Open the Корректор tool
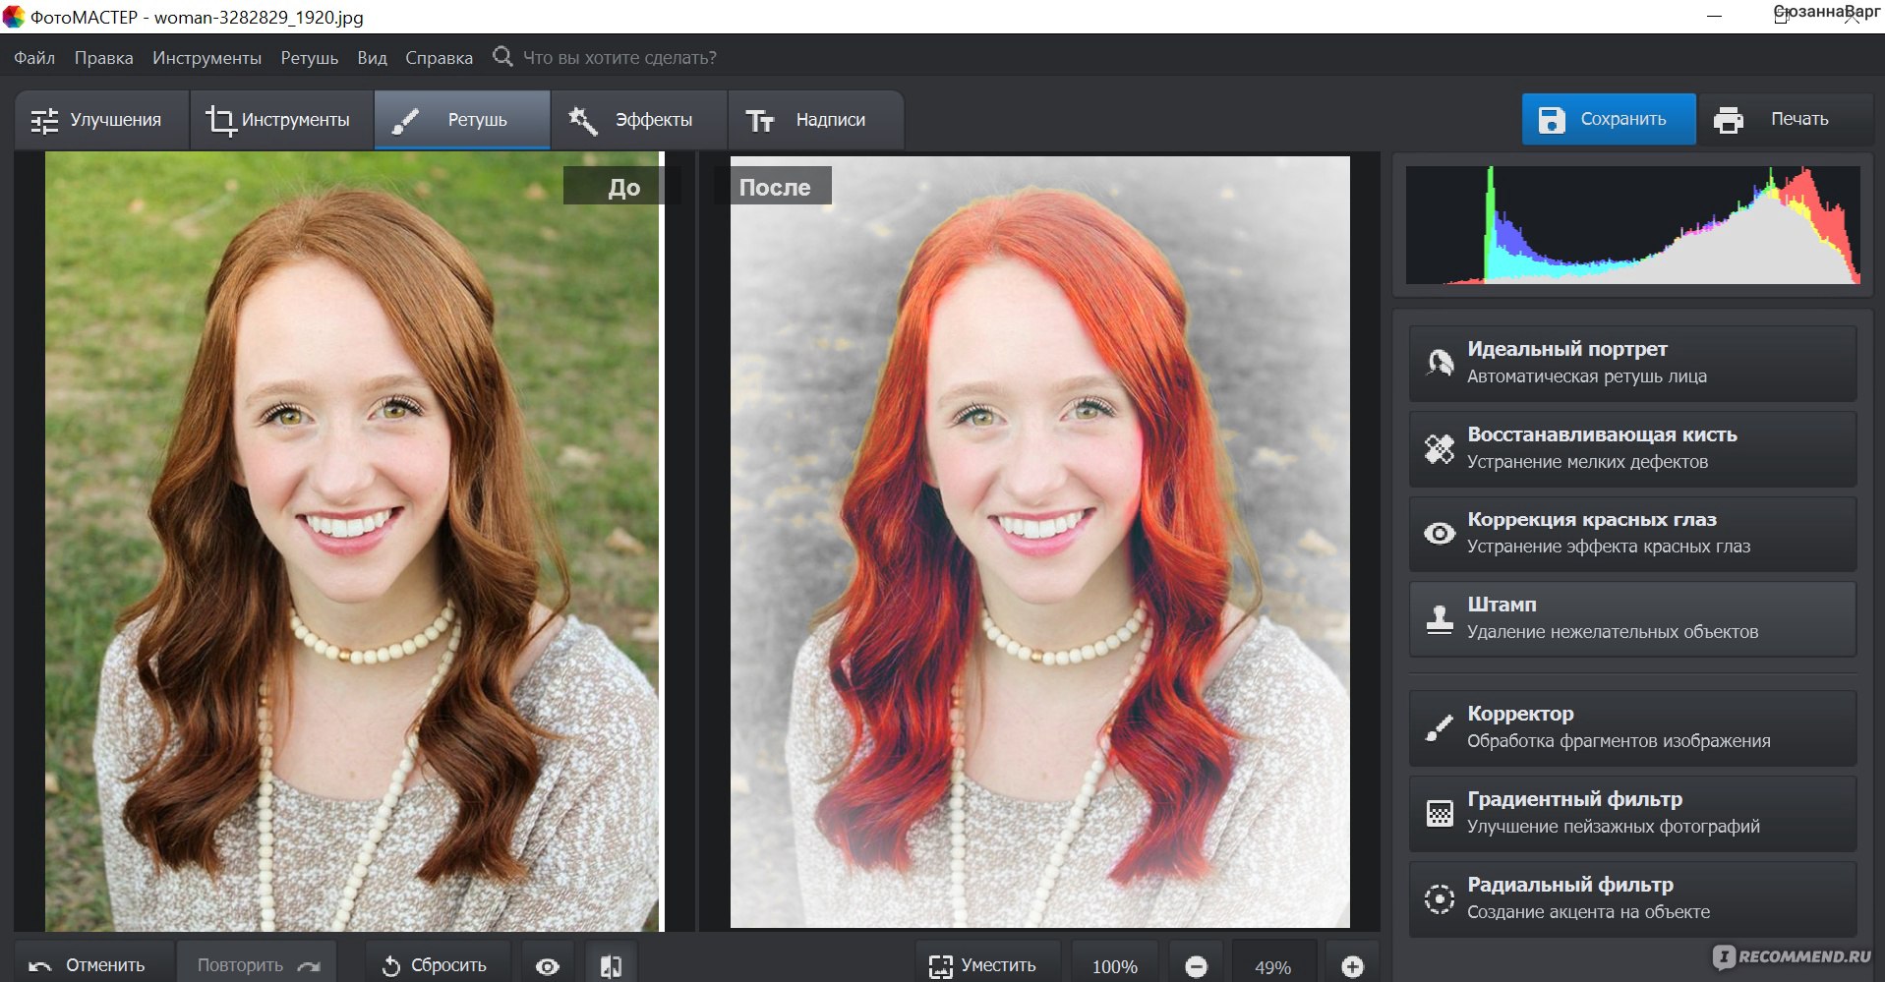The image size is (1885, 982). (x=1632, y=727)
